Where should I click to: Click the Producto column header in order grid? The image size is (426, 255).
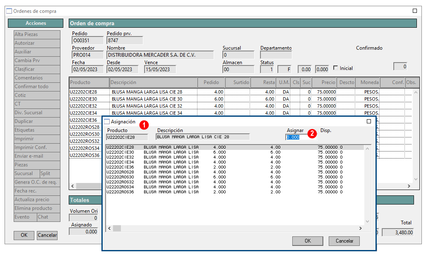coord(89,82)
